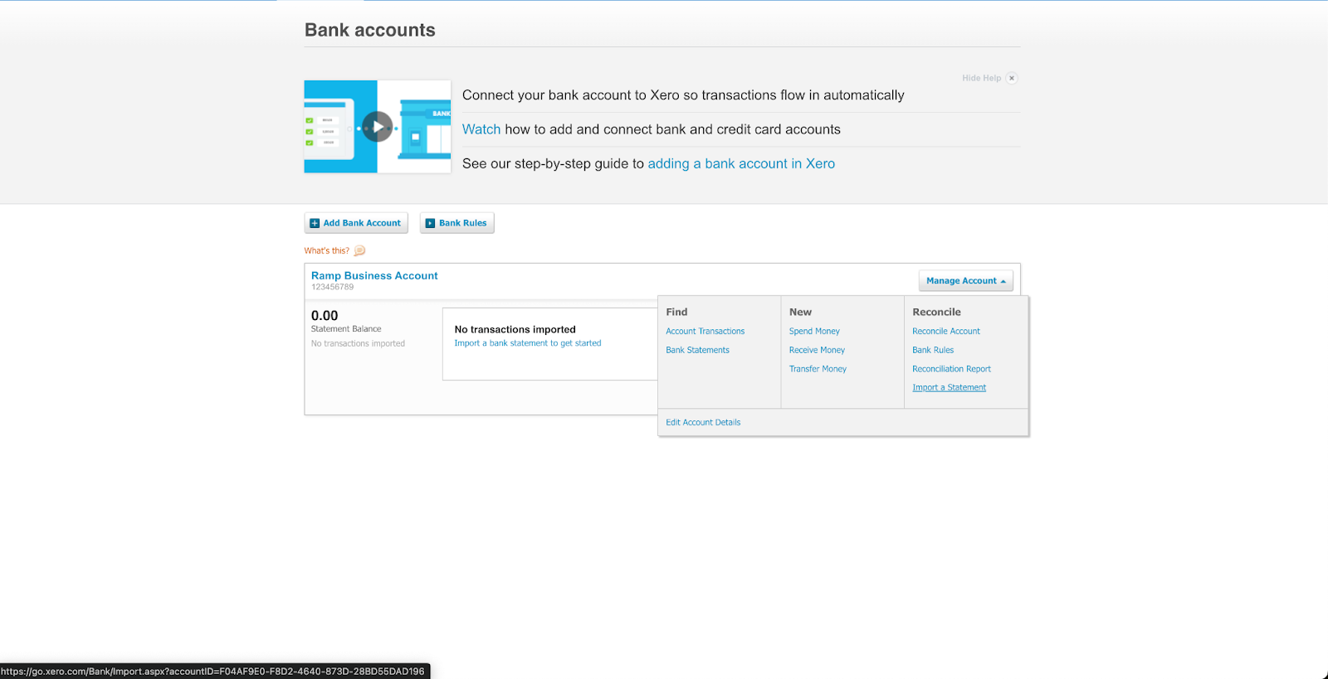The image size is (1328, 679).
Task: Choose Receive Money in the New column
Action: tap(817, 350)
